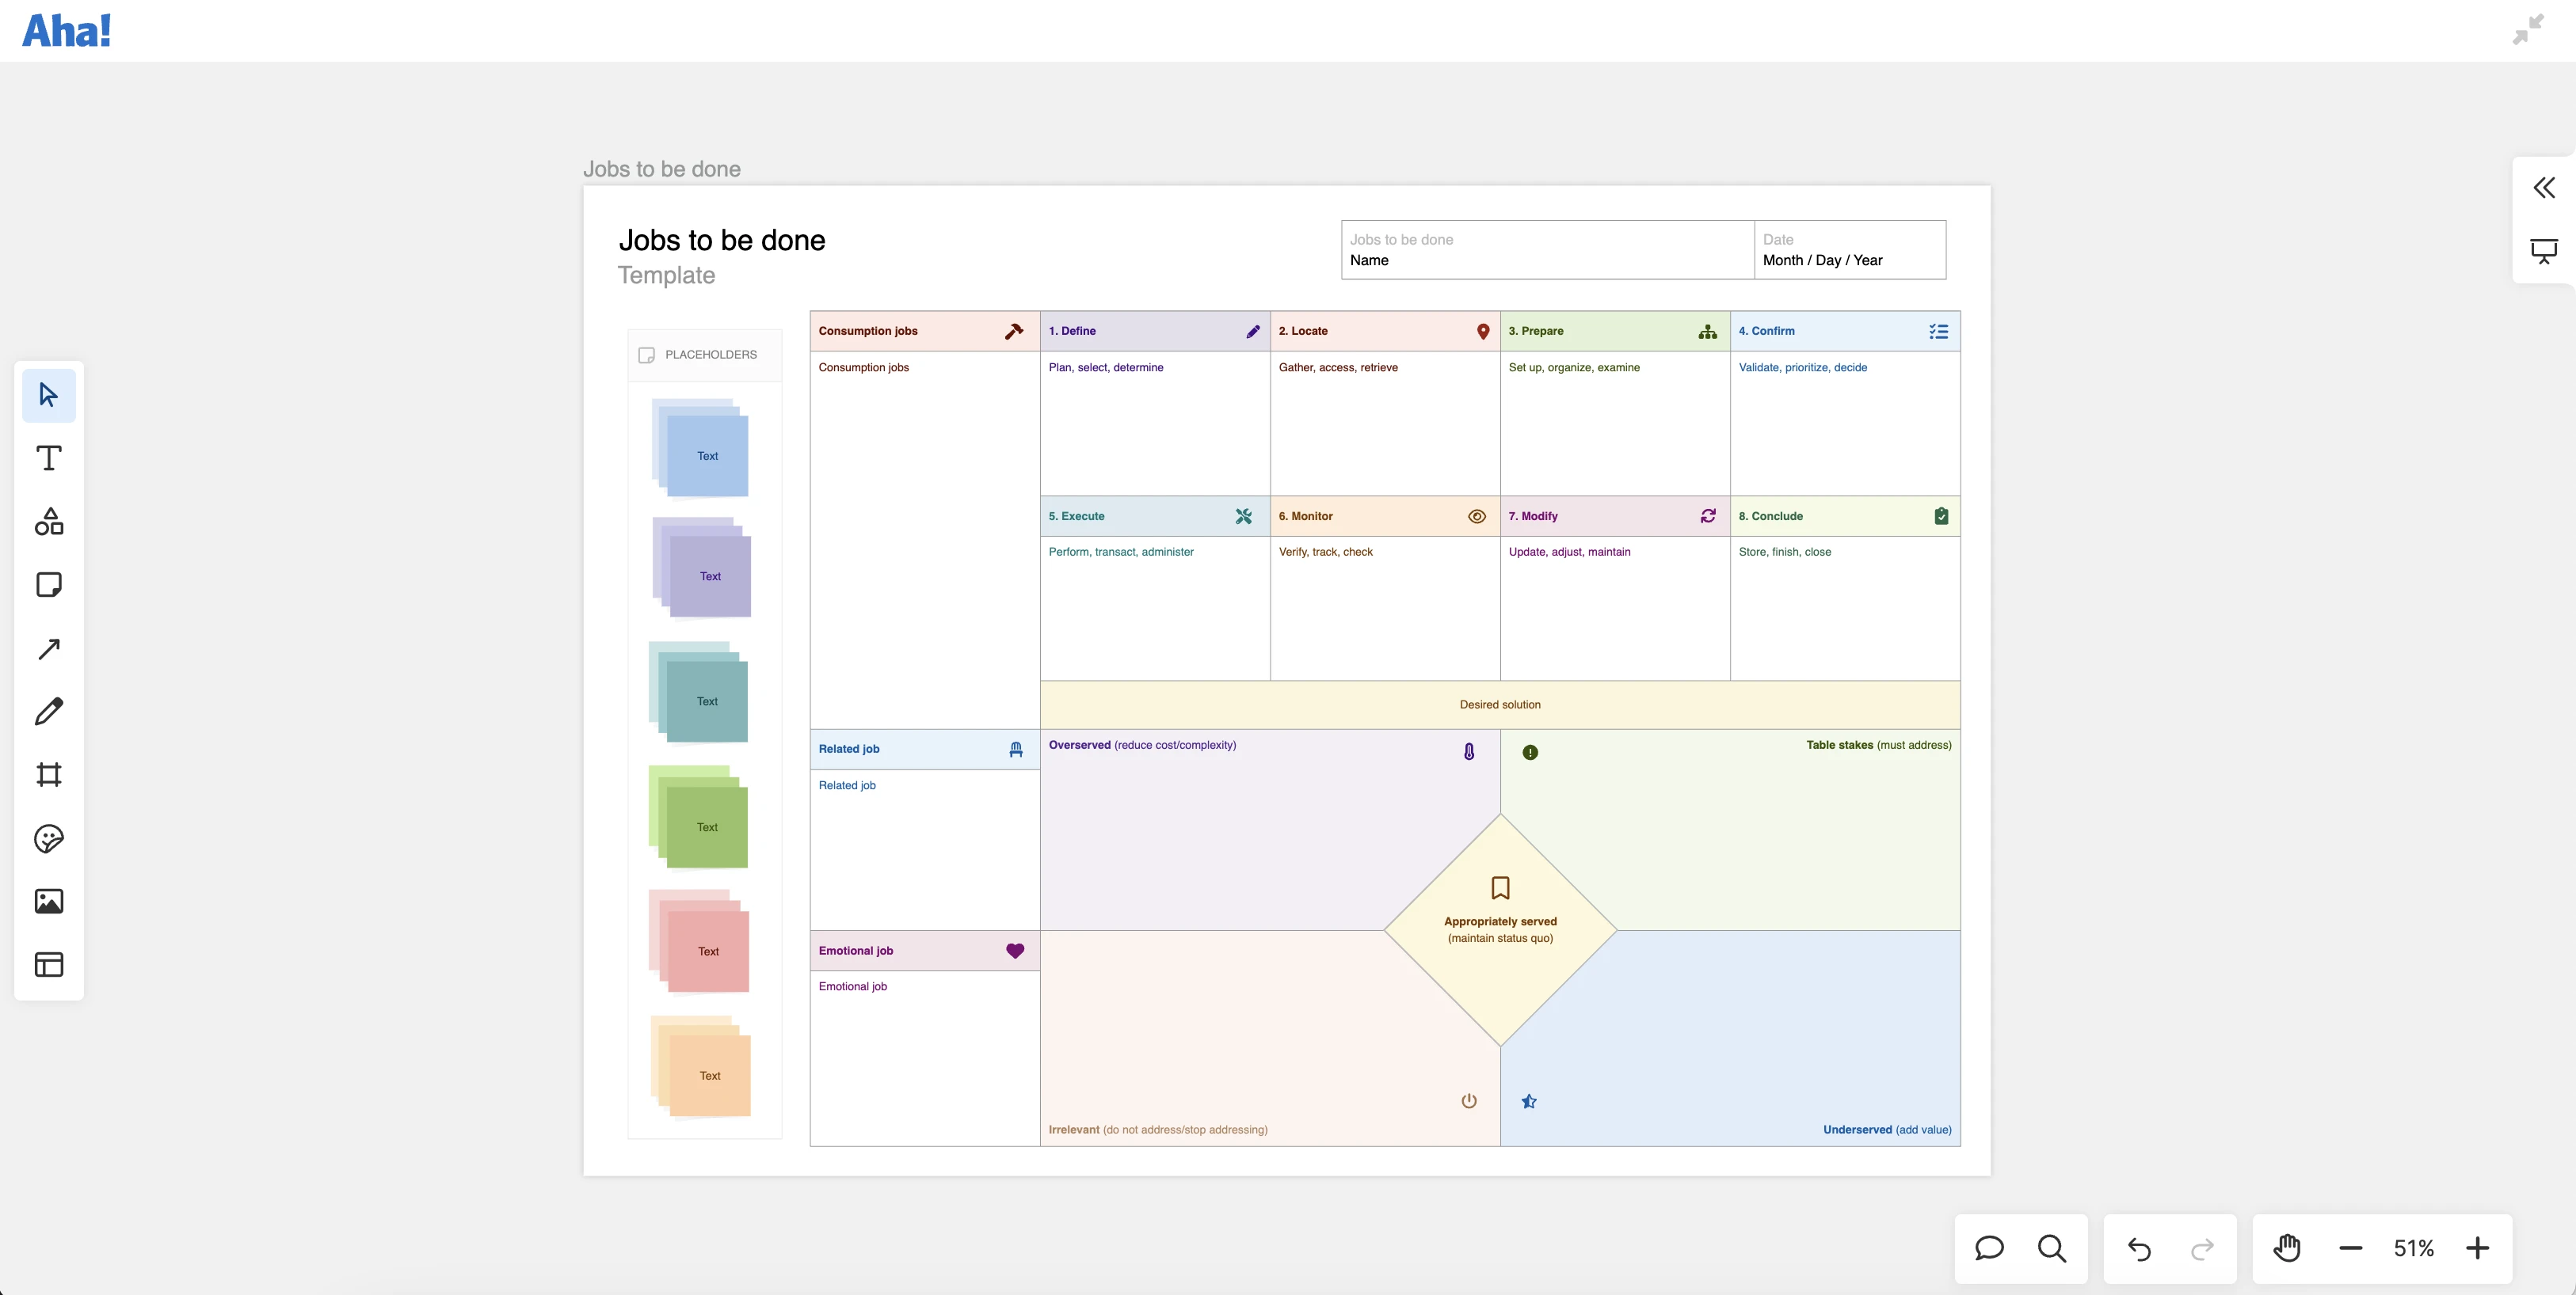Select the Image insert tool
This screenshot has width=2576, height=1295.
point(48,902)
